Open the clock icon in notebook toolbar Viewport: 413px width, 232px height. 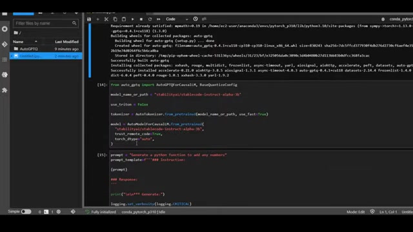196,19
